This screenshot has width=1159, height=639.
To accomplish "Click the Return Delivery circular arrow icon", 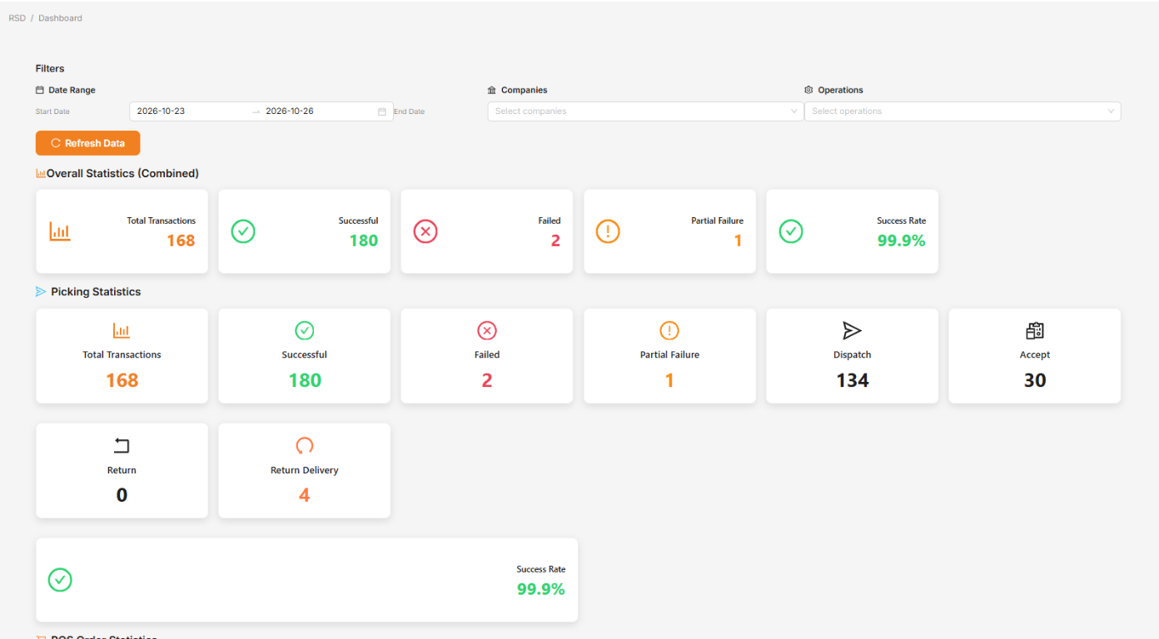I will (x=305, y=446).
